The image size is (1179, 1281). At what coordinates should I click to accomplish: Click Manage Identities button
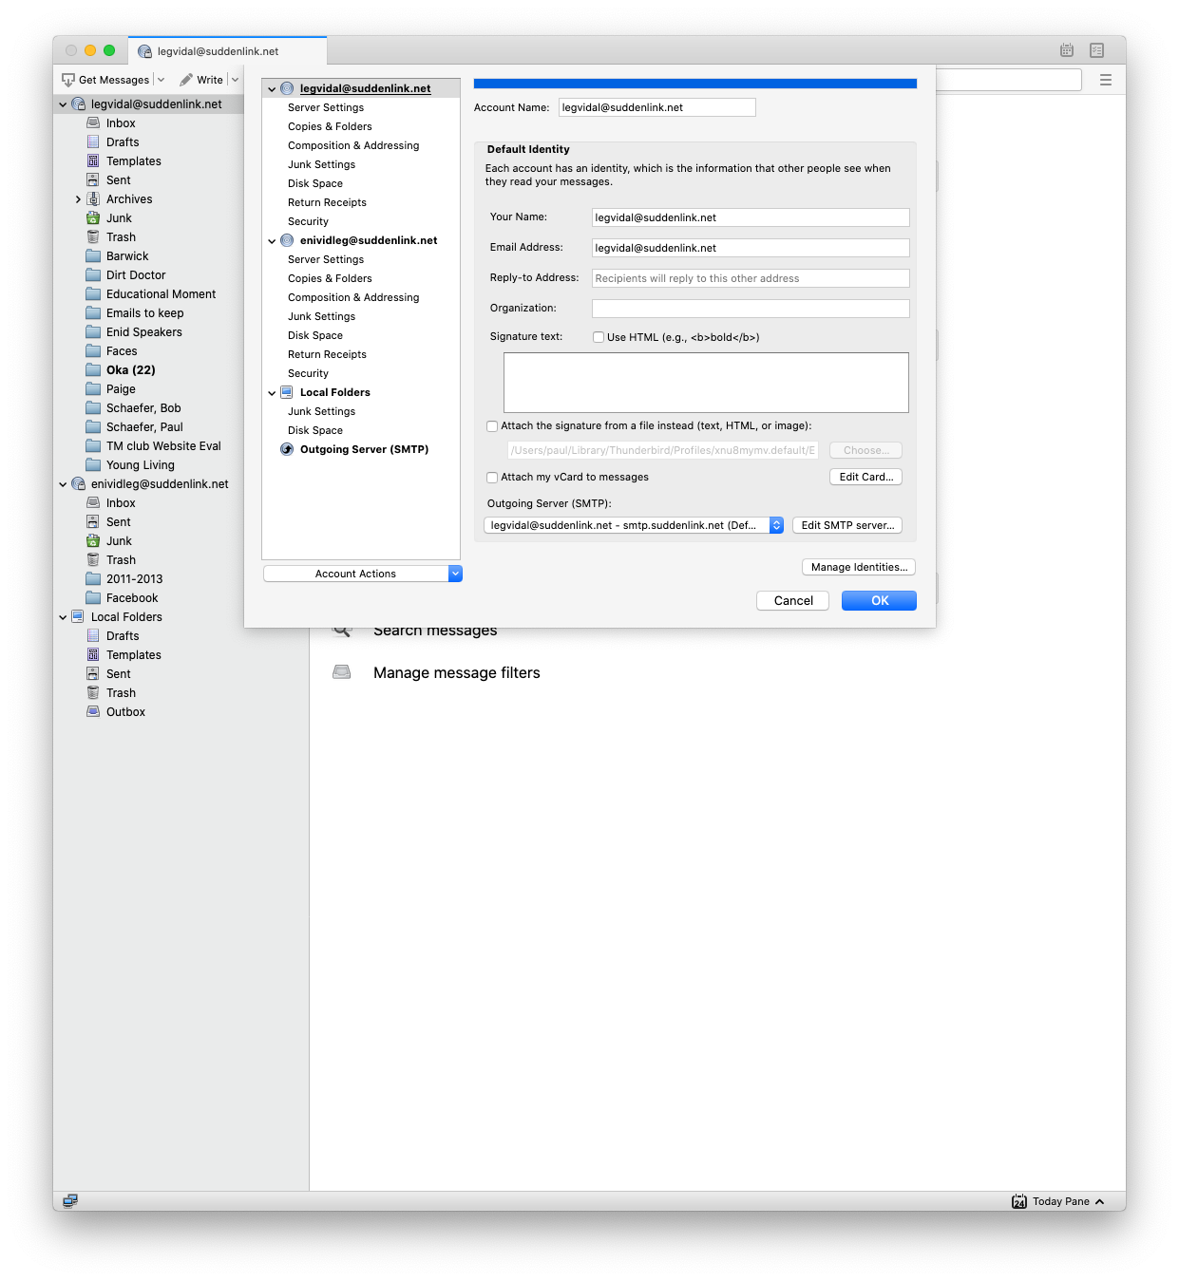click(x=859, y=567)
